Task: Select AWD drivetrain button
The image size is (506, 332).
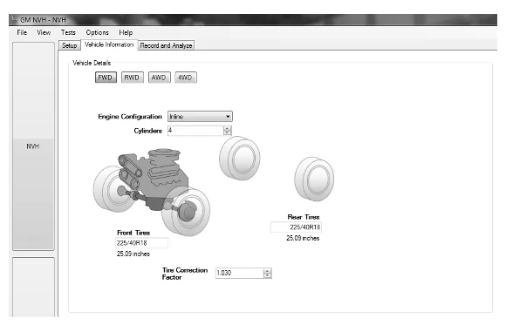Action: (x=159, y=78)
